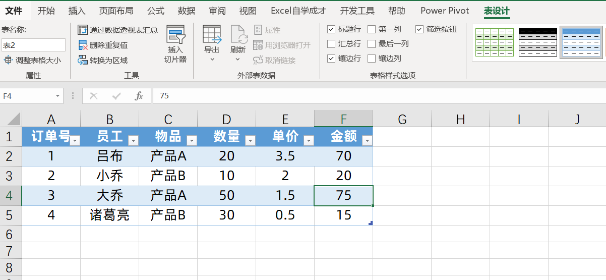Image resolution: width=606 pixels, height=280 pixels.
Task: Click Summarize with PivotTable (通过数据透视表汇总)
Action: (x=117, y=30)
